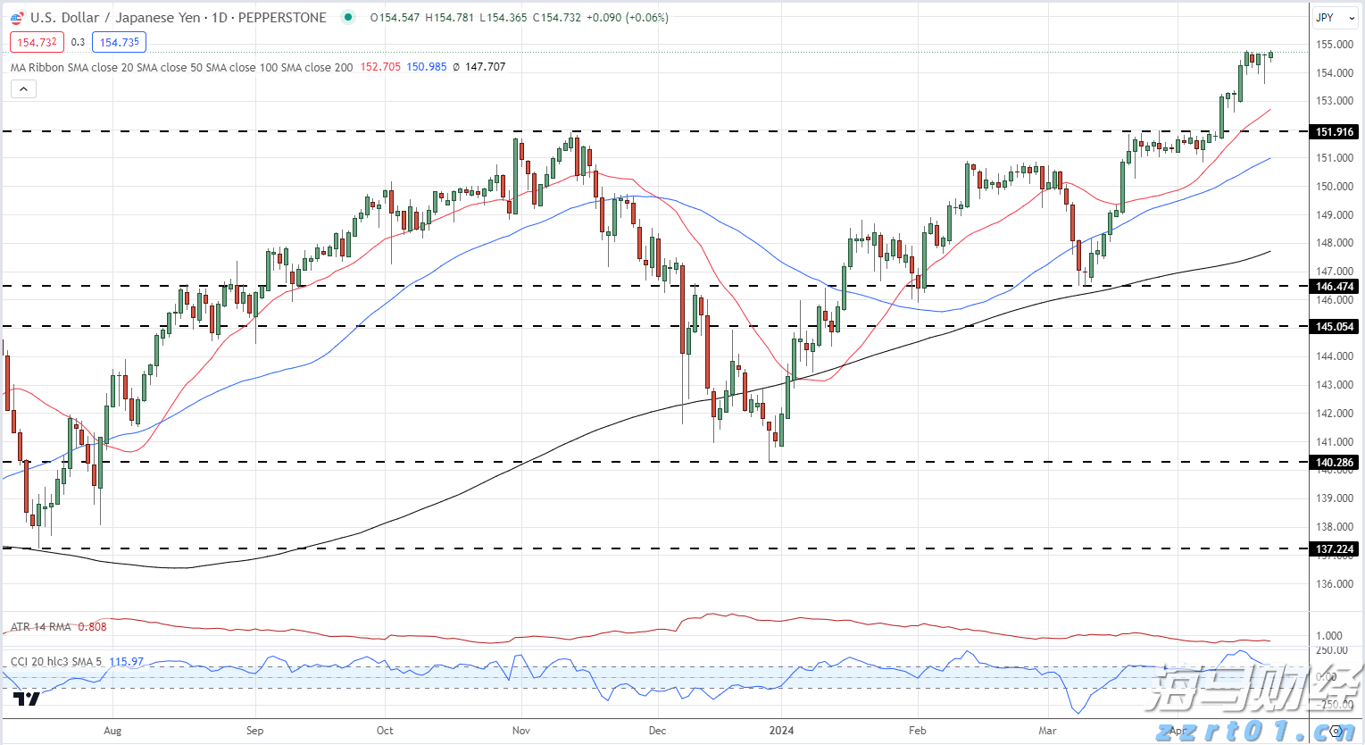Click the green market status dot
The height and width of the screenshot is (745, 1365).
348,17
